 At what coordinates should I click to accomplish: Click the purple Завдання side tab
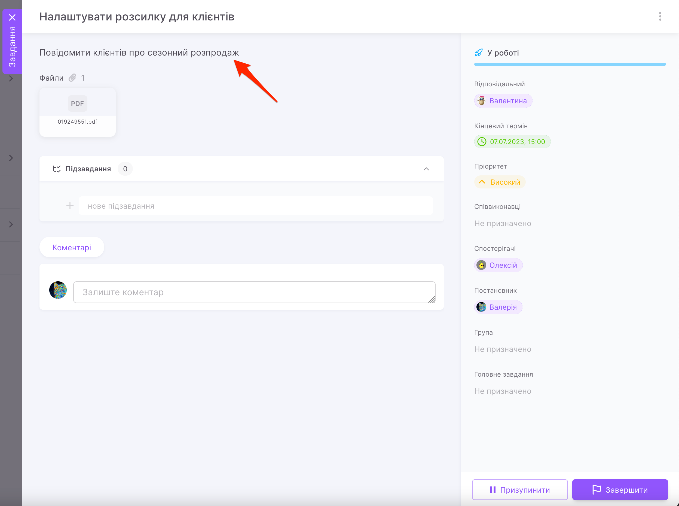(x=12, y=47)
